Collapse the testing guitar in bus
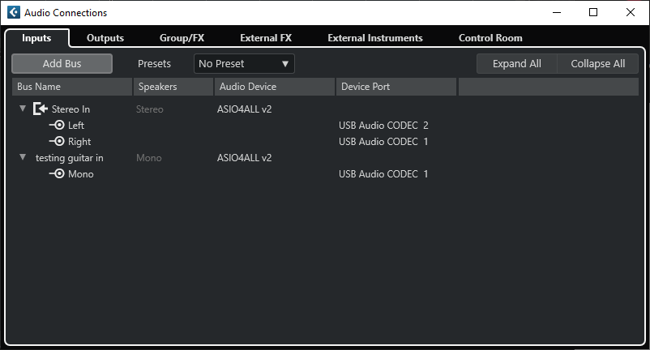The image size is (650, 350). (x=23, y=158)
